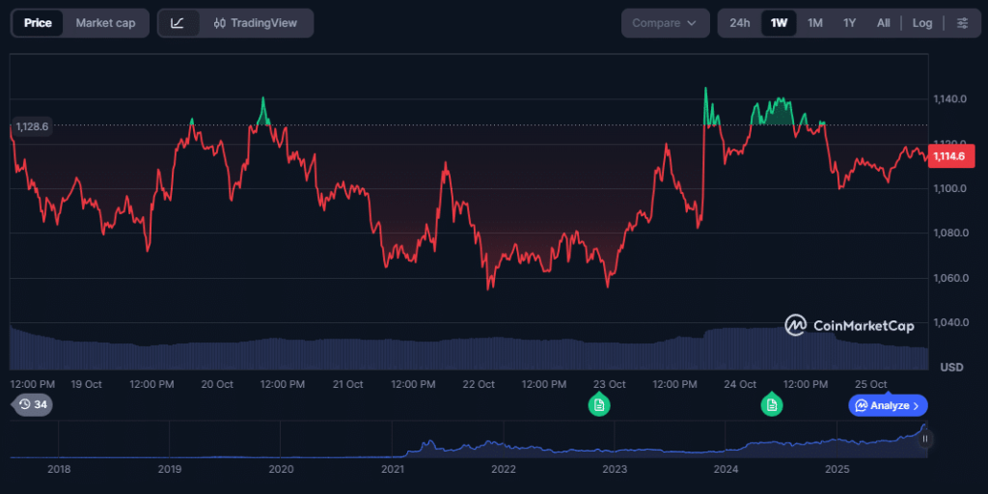
Task: Switch to the Price view
Action: [x=38, y=23]
